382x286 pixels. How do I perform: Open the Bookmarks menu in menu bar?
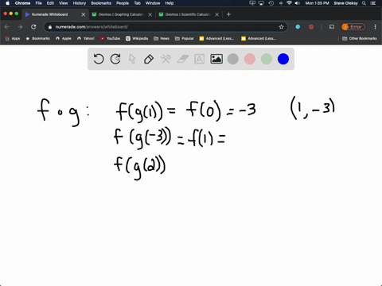tap(101, 3)
